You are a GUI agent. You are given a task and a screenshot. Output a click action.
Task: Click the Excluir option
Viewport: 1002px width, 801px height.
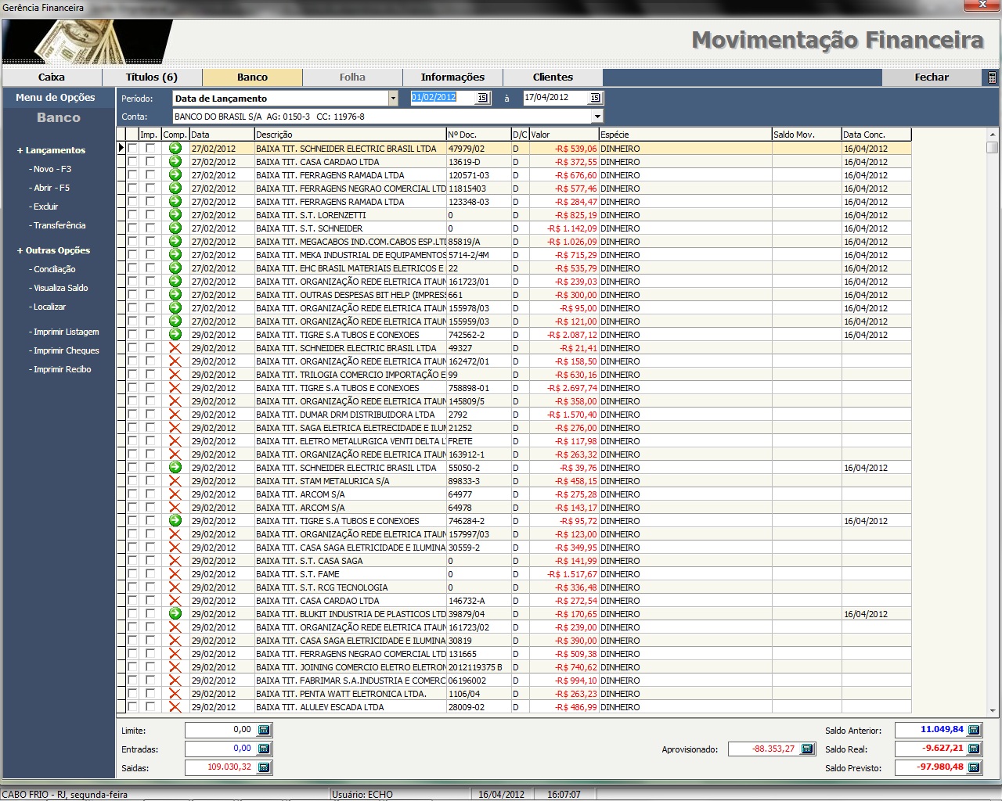pyautogui.click(x=44, y=207)
